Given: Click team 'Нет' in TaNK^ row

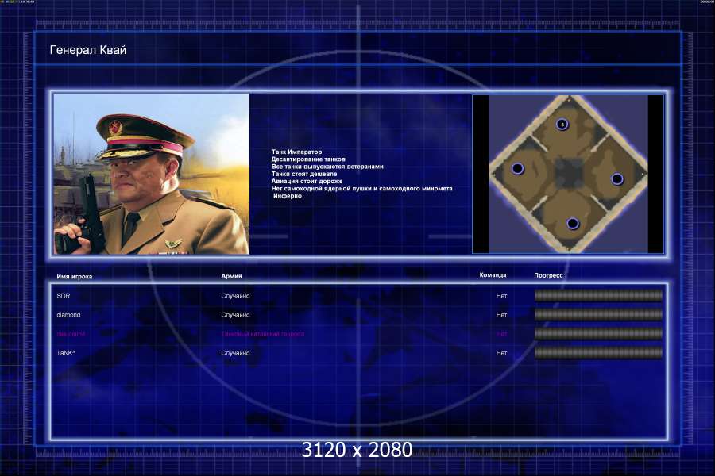Looking at the screenshot, I should [x=501, y=353].
